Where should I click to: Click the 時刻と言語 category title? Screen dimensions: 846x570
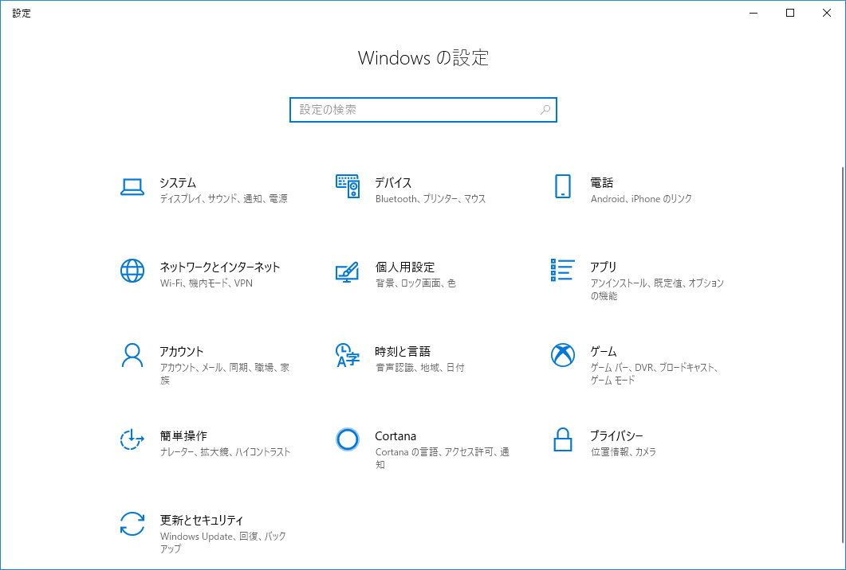pyautogui.click(x=403, y=352)
